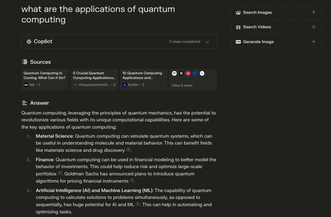Click the teal circular source favicon
This screenshot has height=217, width=331.
pyautogui.click(x=174, y=73)
